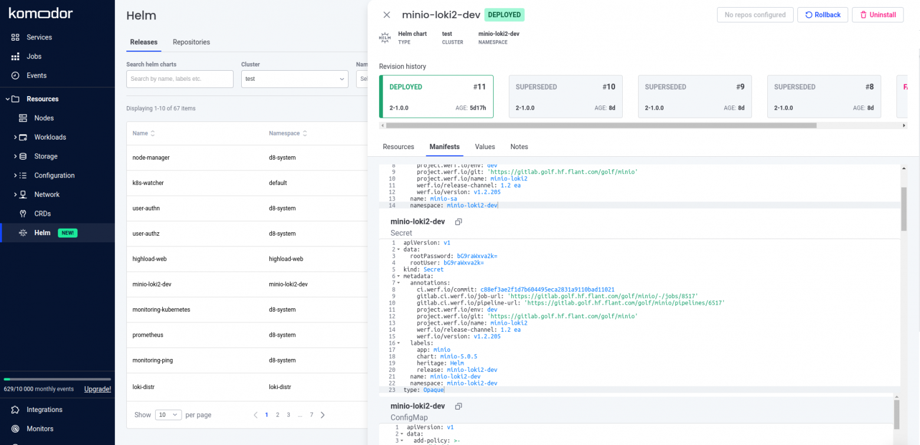Switch to the Repositories tab
The width and height of the screenshot is (920, 445).
[x=191, y=42]
